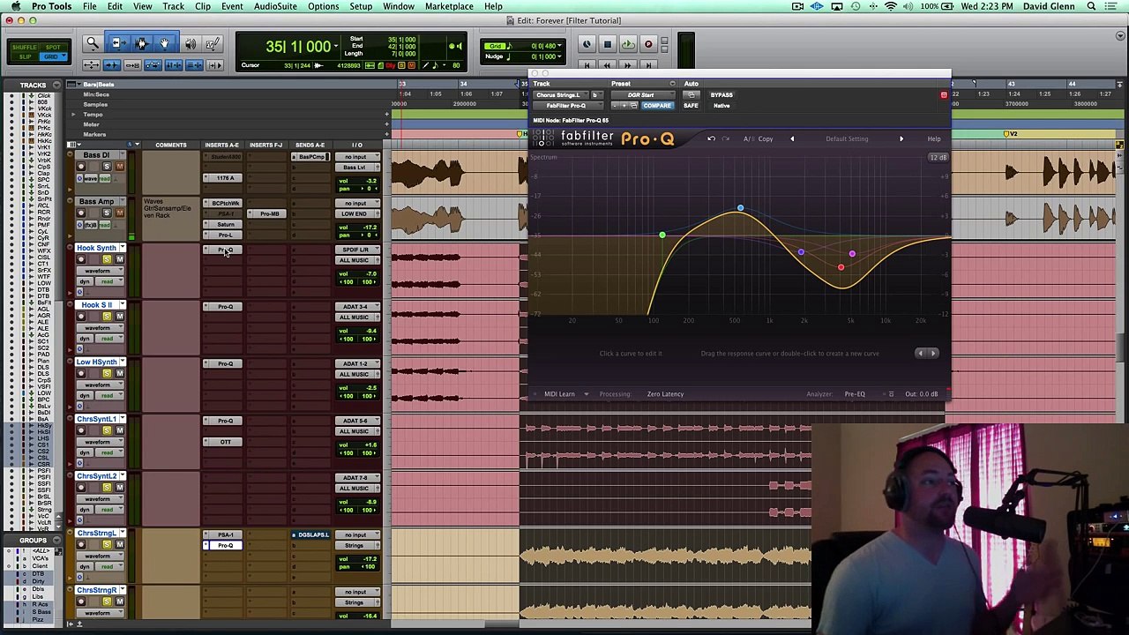1129x635 pixels.
Task: Go to previous Pro-Q preset arrow
Action: pos(792,138)
